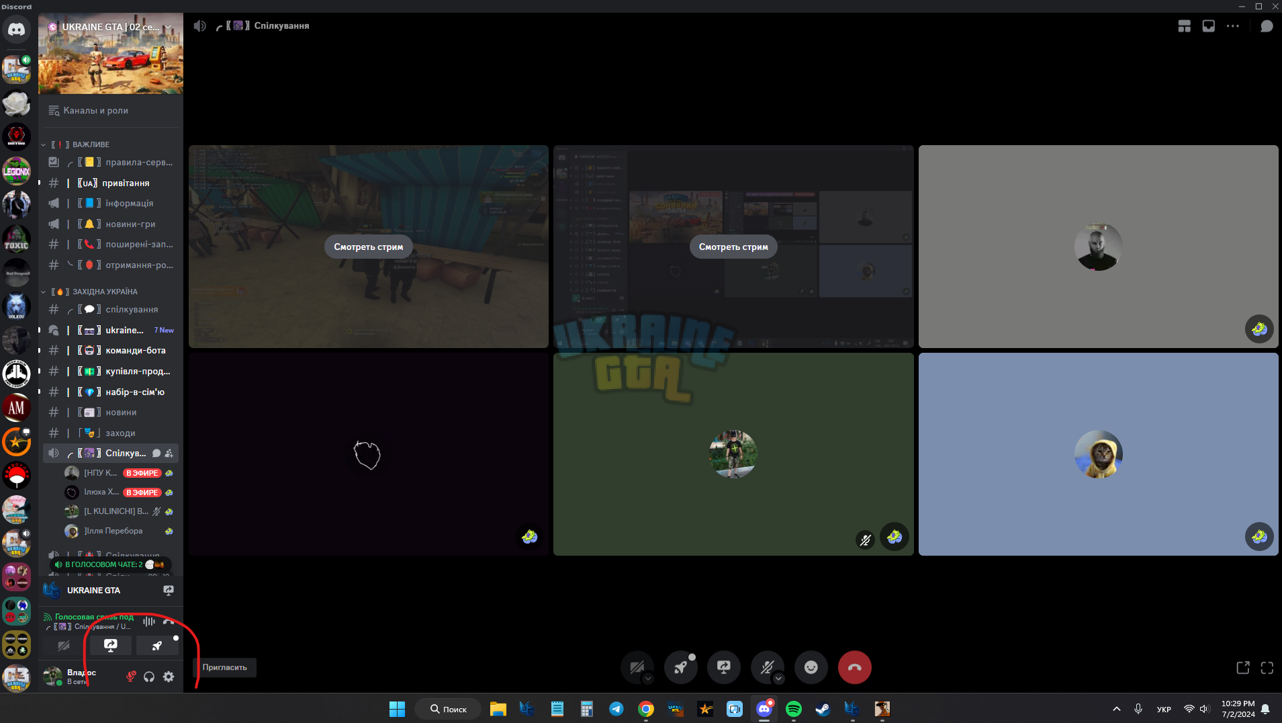Open the правила-серв... channel

click(111, 162)
